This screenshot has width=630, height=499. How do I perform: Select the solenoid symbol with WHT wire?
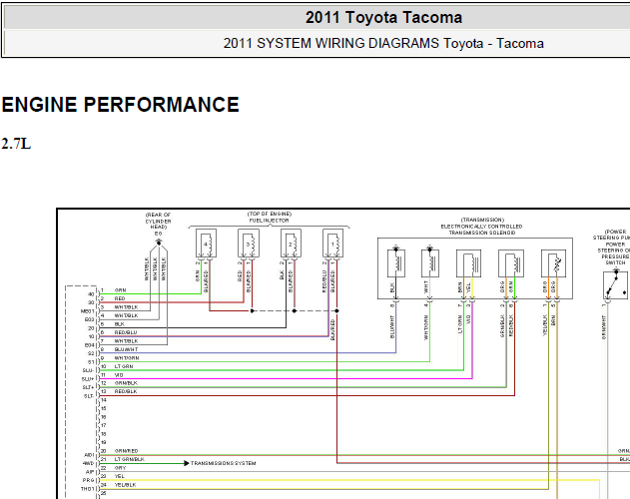[x=430, y=263]
